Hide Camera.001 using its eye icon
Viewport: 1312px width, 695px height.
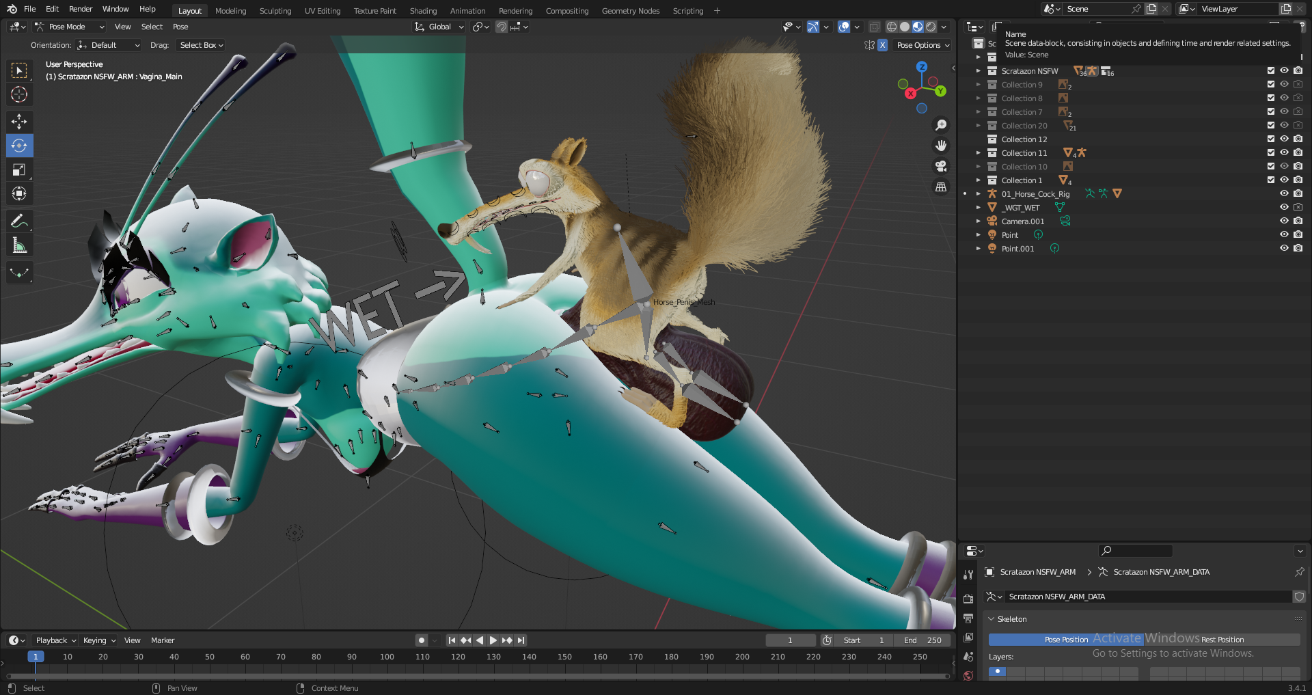[x=1284, y=221]
